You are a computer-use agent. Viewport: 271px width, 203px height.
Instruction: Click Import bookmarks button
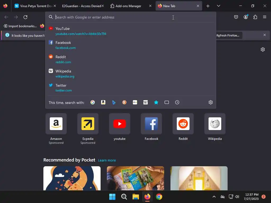pyautogui.click(x=20, y=26)
